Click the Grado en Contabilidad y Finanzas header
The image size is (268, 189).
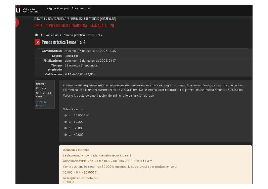pos(75,19)
